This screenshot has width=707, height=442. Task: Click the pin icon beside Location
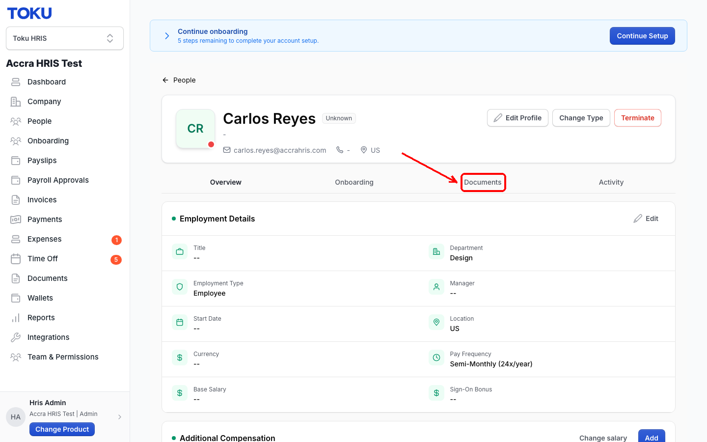tap(436, 323)
